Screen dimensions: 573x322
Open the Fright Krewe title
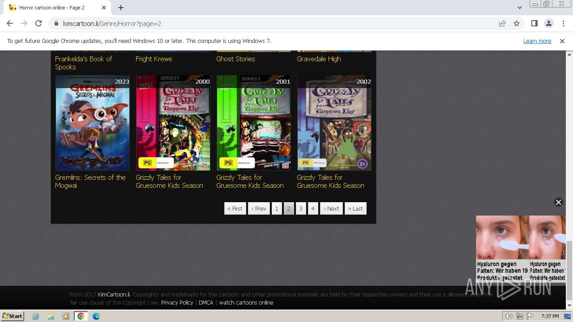tap(154, 59)
